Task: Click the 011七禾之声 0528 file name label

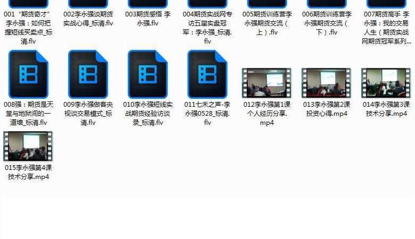Action: tap(207, 113)
